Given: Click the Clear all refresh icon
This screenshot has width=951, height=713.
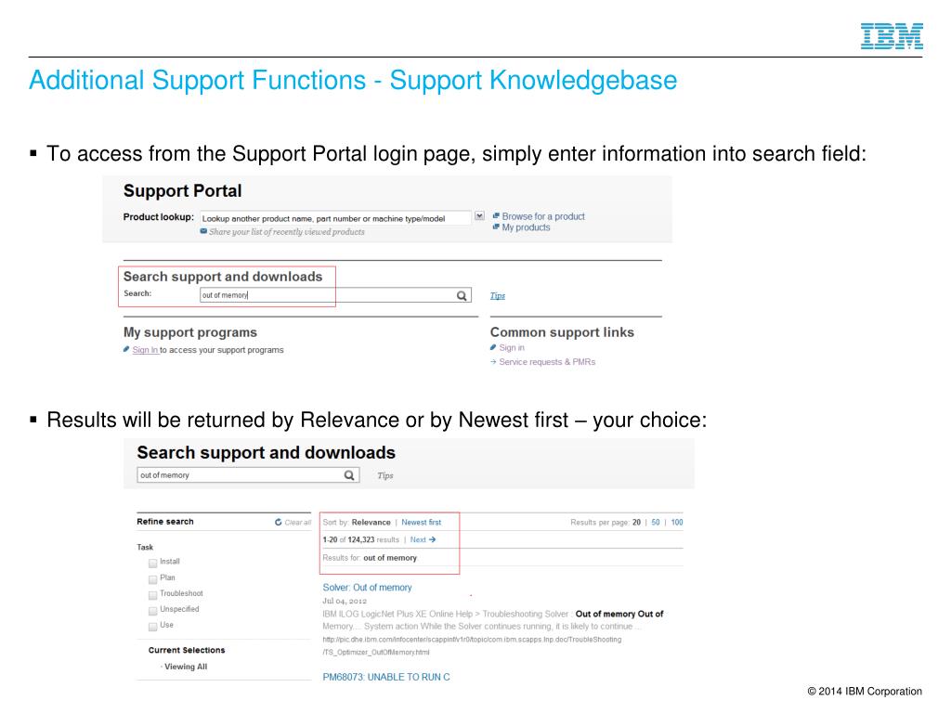Looking at the screenshot, I should (x=279, y=522).
